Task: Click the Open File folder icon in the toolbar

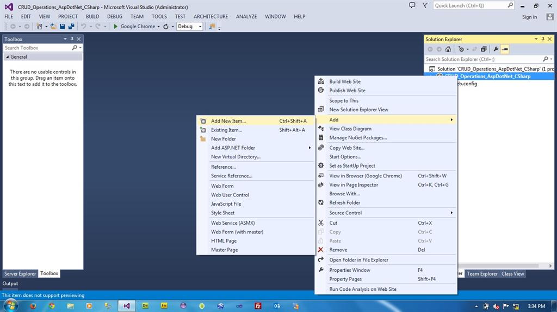Action: [53, 26]
